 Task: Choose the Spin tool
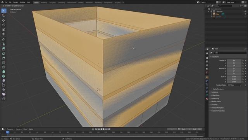pyautogui.click(x=4, y=76)
